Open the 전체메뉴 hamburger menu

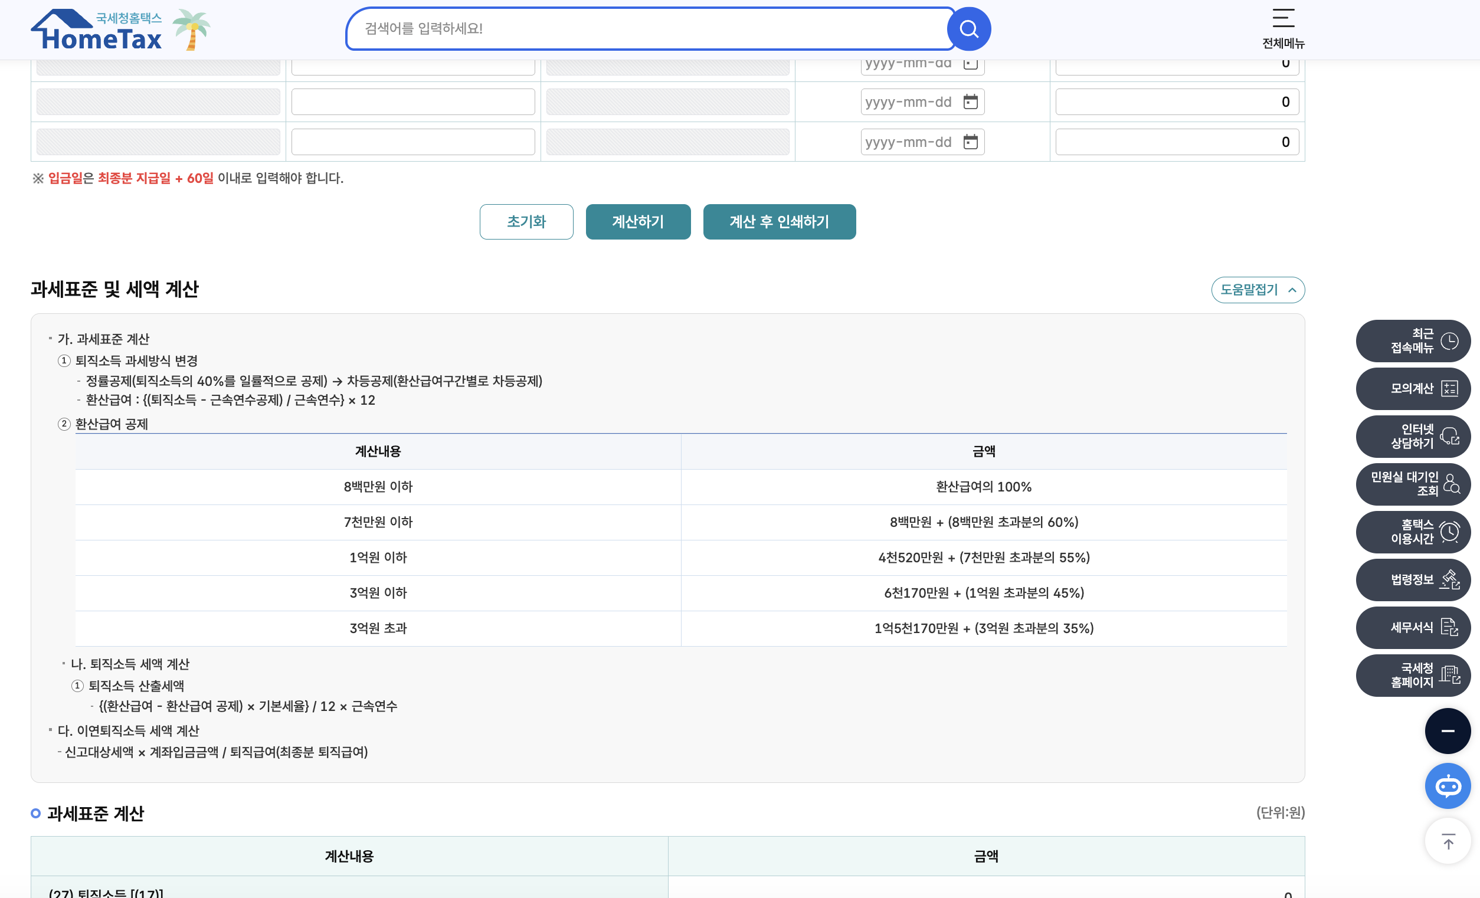click(x=1283, y=28)
